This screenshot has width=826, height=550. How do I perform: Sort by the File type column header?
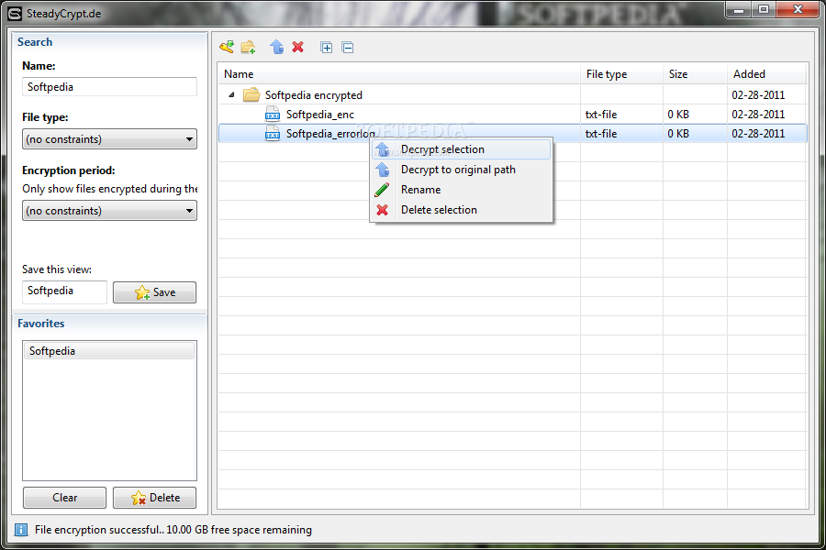pos(621,74)
